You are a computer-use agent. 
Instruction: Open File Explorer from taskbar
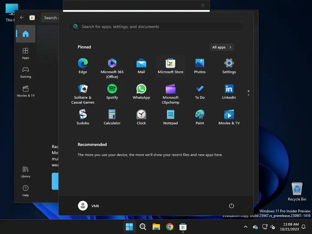click(156, 227)
